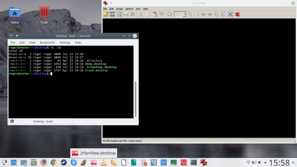Go to next file with right arrow
Image resolution: width=297 pixels, height=167 pixels.
[x=210, y=14]
